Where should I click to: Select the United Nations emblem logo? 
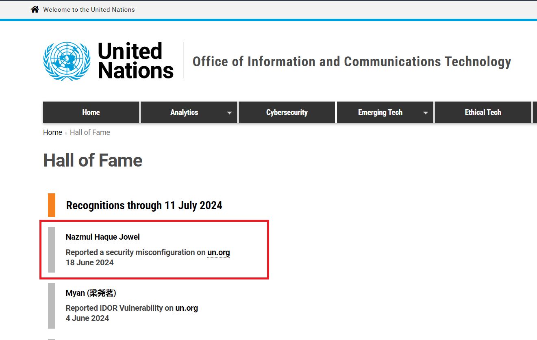(x=66, y=61)
